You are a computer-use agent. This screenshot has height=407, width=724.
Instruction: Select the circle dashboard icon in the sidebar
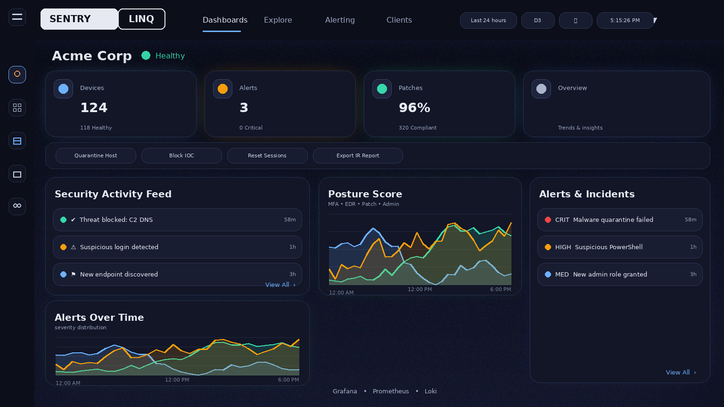17,74
